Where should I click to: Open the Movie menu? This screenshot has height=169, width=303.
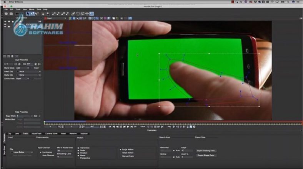[32, 9]
